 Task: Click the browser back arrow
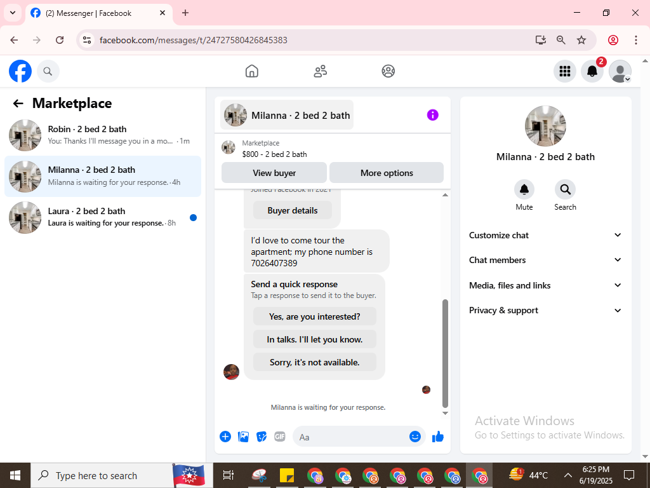pos(14,40)
